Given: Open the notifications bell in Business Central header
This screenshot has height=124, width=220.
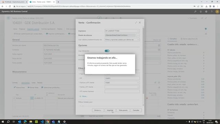Looking at the screenshot, I should click(x=201, y=11).
